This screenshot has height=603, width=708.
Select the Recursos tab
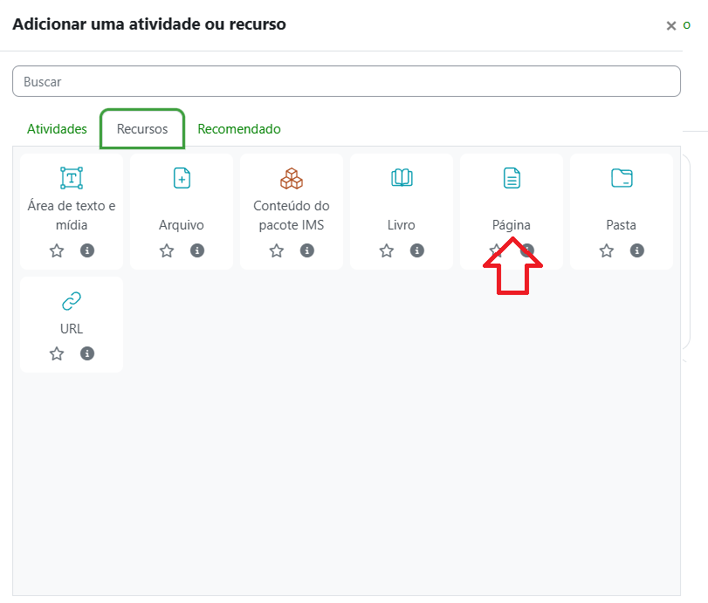pos(142,129)
